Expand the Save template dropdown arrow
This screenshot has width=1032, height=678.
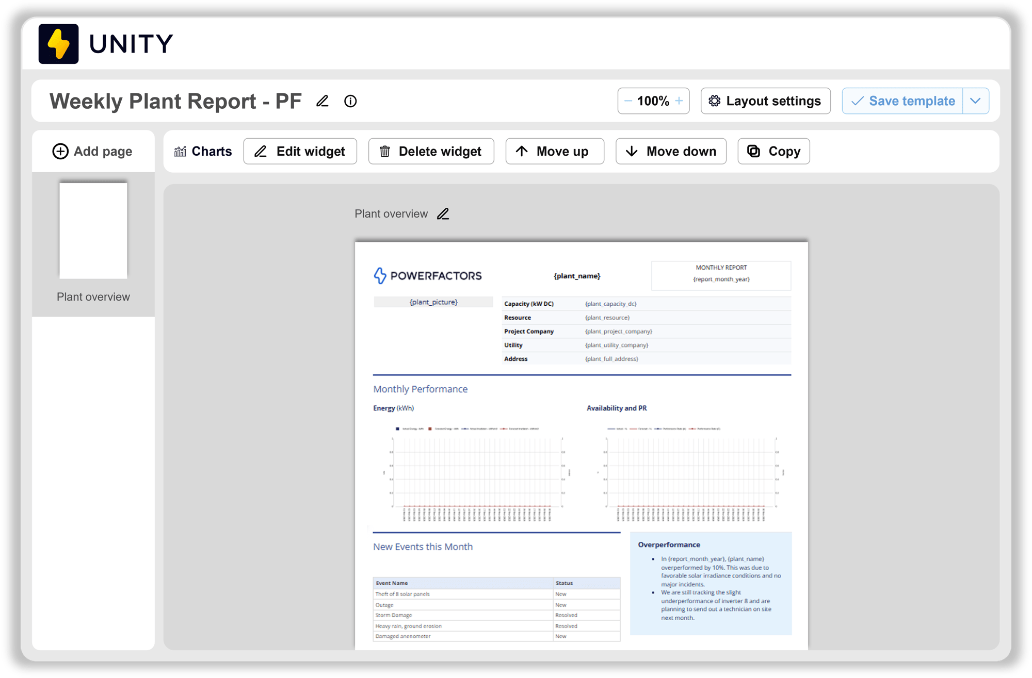[x=975, y=101]
